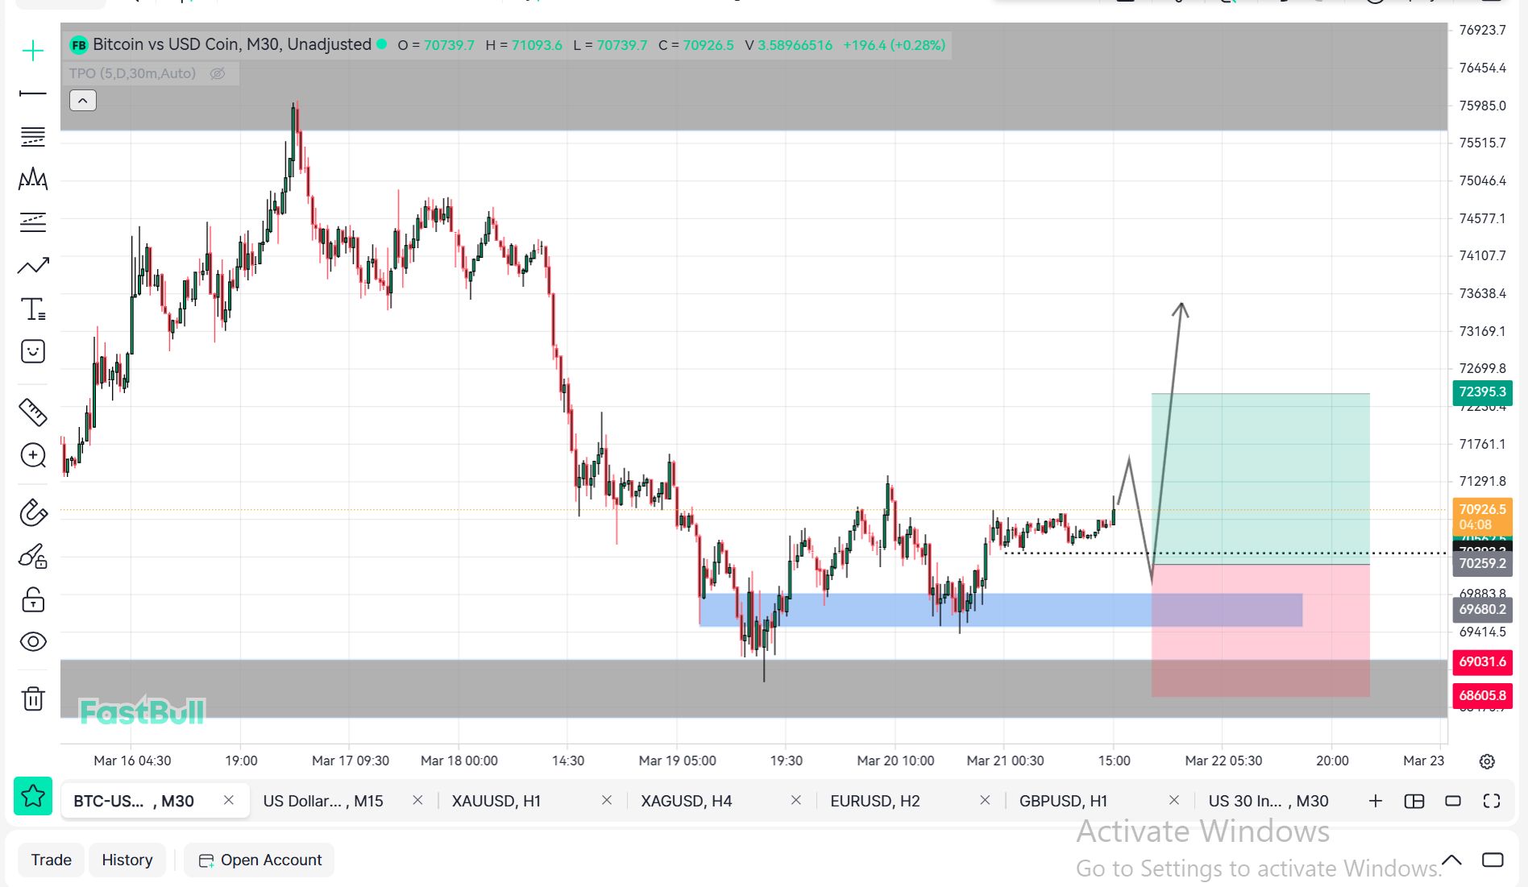The image size is (1528, 887).
Task: Click the Open Account button
Action: [260, 860]
